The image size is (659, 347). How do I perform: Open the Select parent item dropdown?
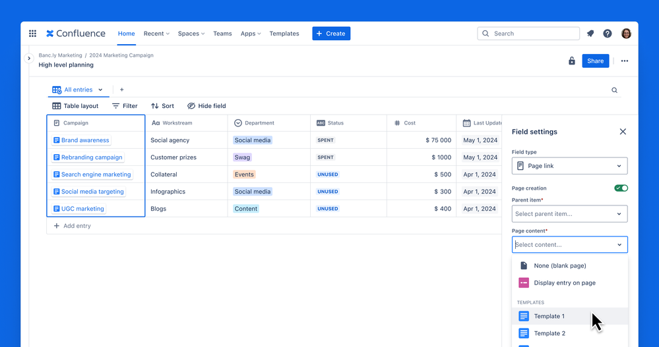(569, 213)
